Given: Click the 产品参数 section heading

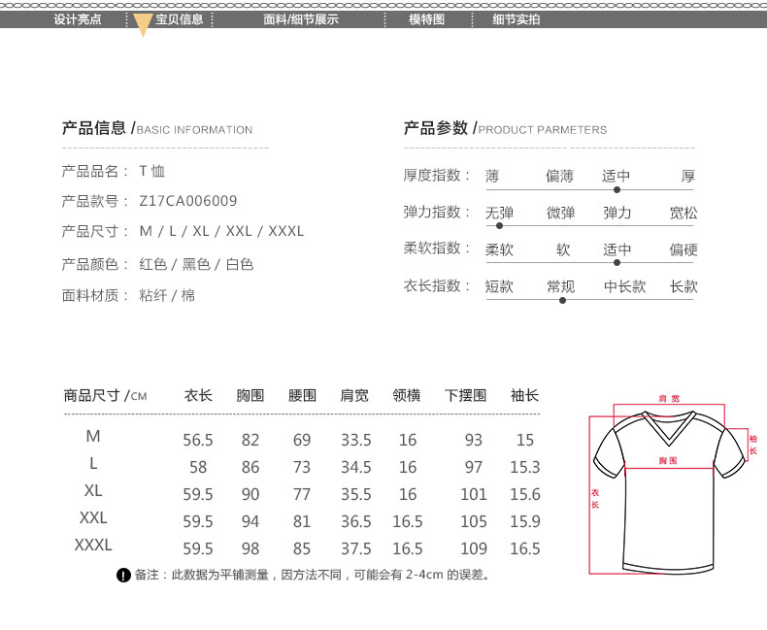Looking at the screenshot, I should [x=436, y=128].
